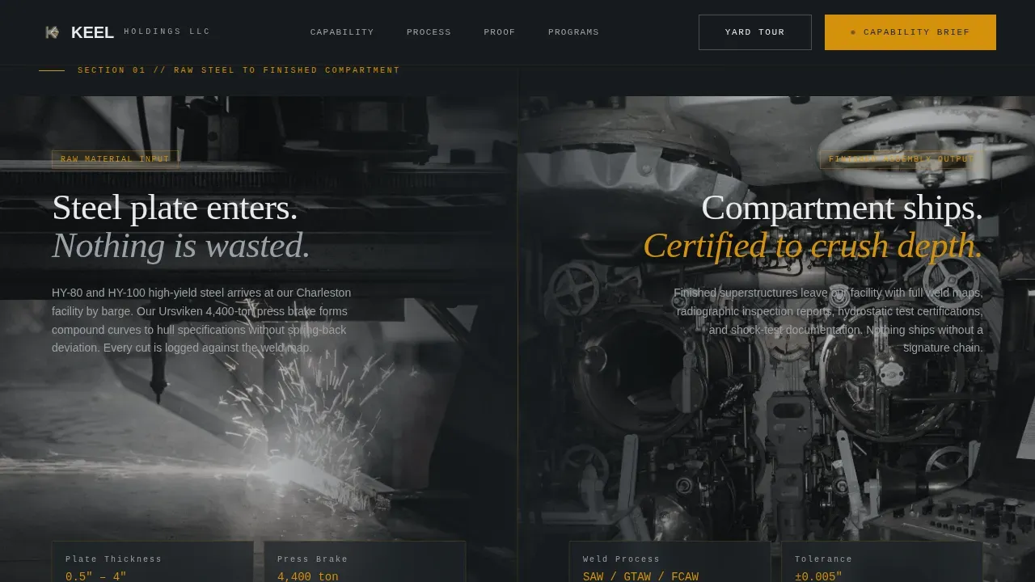Image resolution: width=1035 pixels, height=582 pixels.
Task: Click the Capability Brief button
Action: (x=910, y=32)
